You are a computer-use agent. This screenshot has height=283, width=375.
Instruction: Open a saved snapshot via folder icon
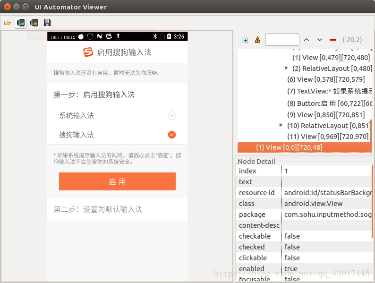click(8, 23)
